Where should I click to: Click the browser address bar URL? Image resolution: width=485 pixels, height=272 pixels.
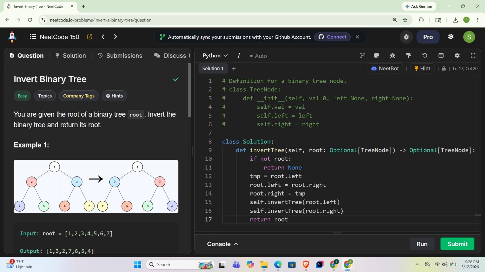[101, 20]
